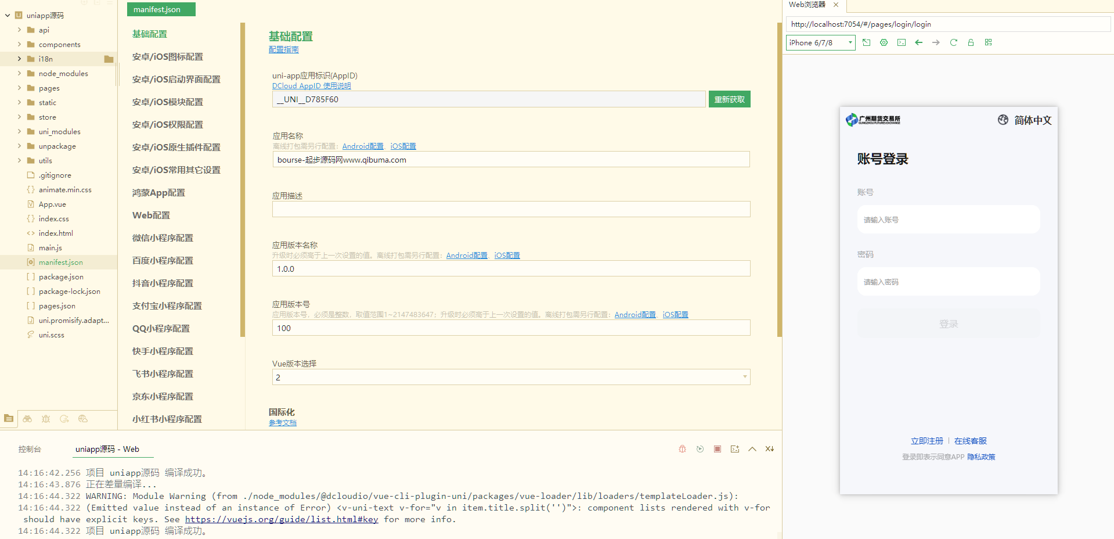The width and height of the screenshot is (1114, 539).
Task: Open the 配置指南 link
Action: click(283, 50)
